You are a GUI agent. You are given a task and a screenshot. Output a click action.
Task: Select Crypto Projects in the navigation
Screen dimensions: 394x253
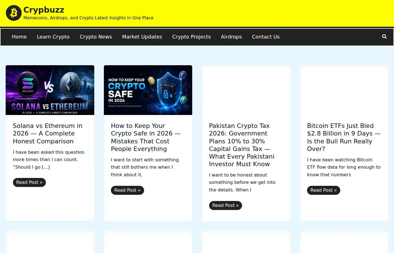click(x=191, y=37)
